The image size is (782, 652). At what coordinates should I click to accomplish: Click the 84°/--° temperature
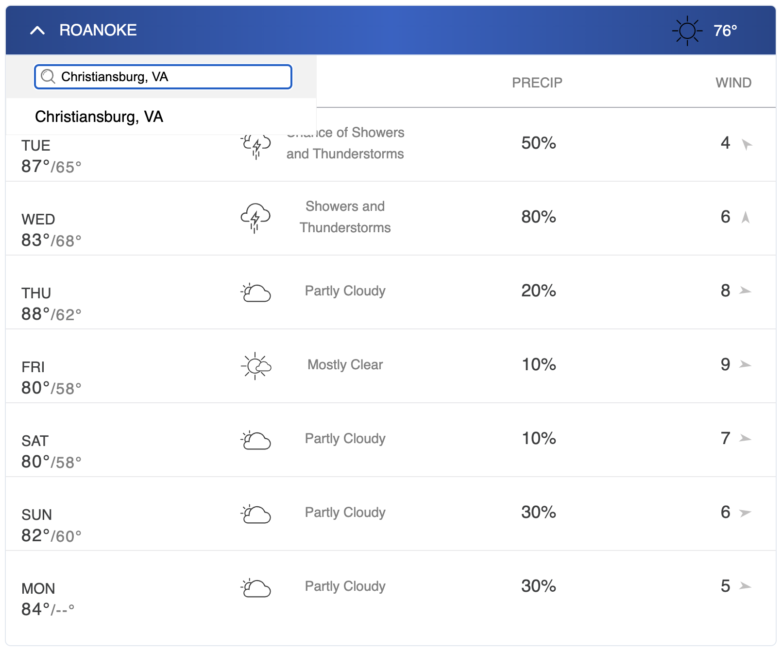48,609
